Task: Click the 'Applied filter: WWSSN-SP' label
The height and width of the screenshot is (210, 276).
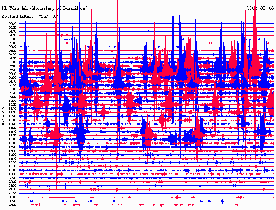Action: point(30,16)
